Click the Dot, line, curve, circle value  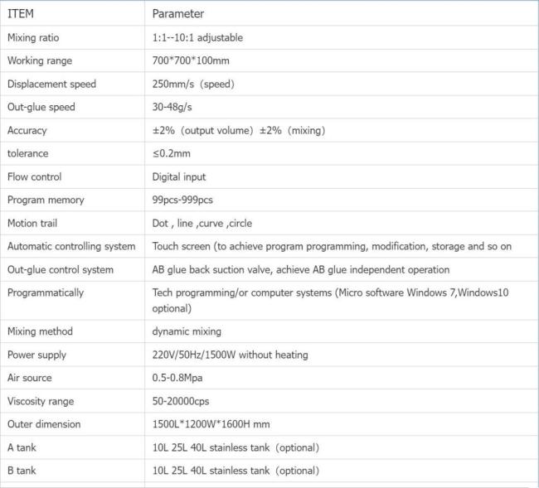click(202, 223)
